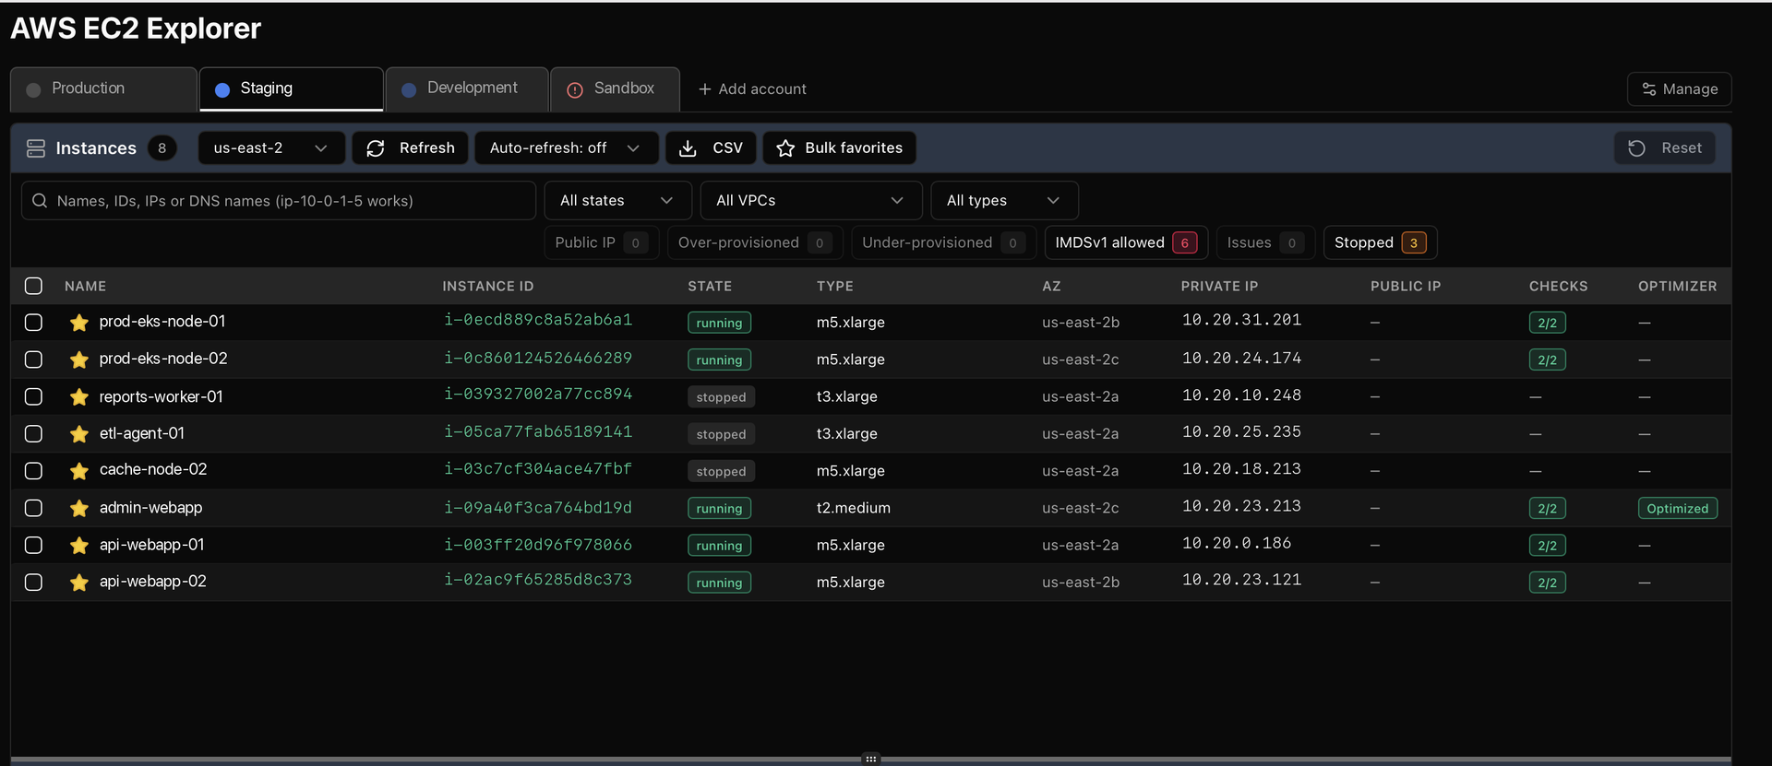Click the Sandbox tab warning icon
Image resolution: width=1772 pixels, height=766 pixels.
[575, 89]
